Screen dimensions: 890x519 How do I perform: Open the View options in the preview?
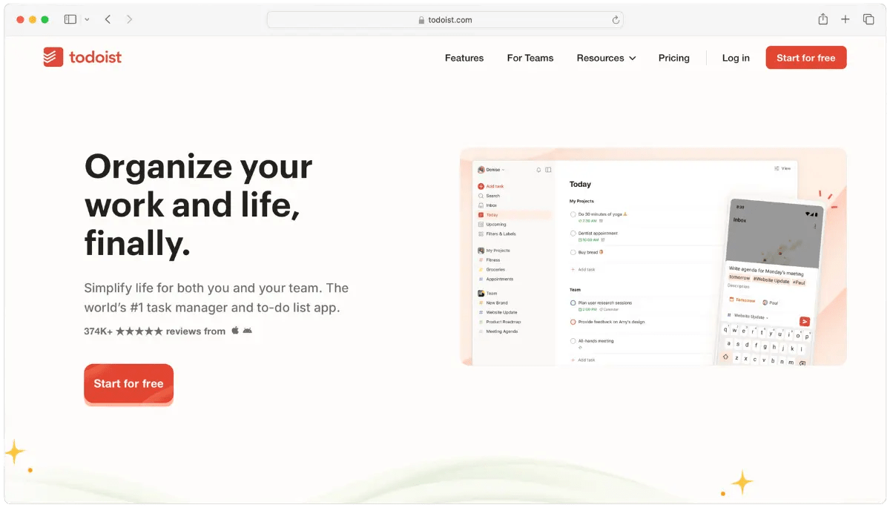[x=782, y=168]
